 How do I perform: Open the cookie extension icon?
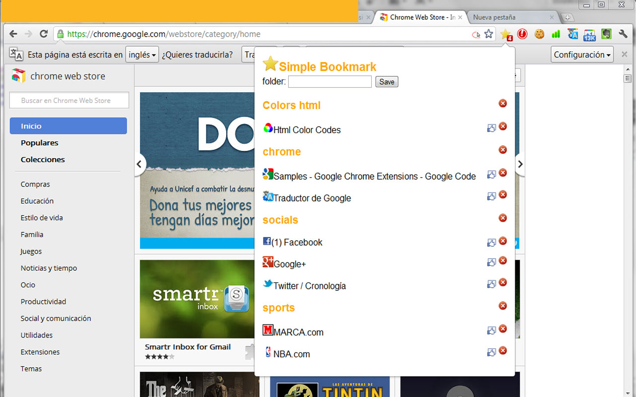(540, 34)
